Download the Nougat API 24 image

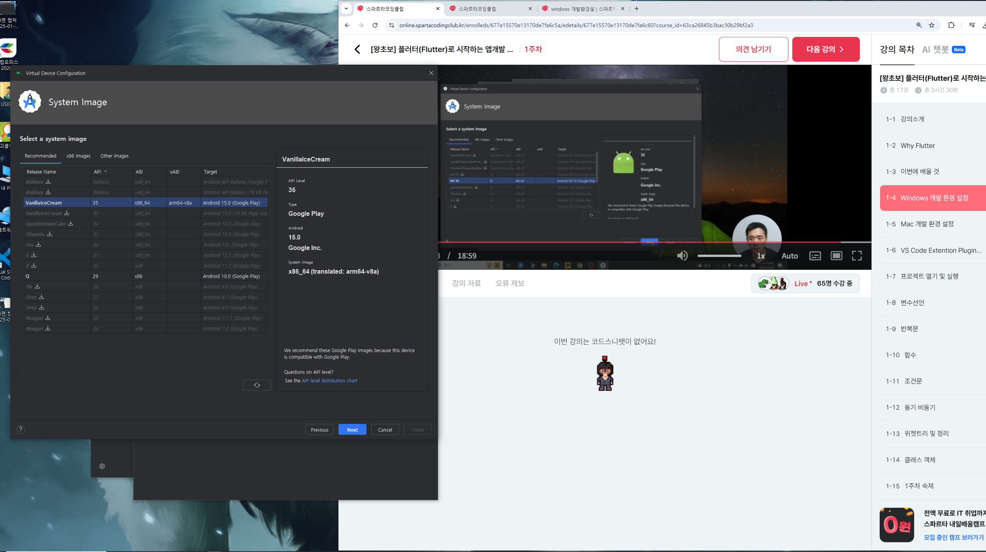point(48,328)
